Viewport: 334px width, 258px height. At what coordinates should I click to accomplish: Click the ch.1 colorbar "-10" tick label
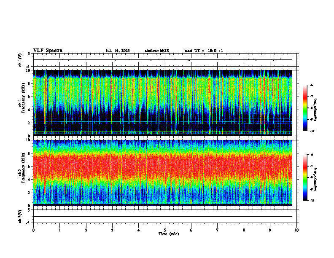[x=312, y=131]
